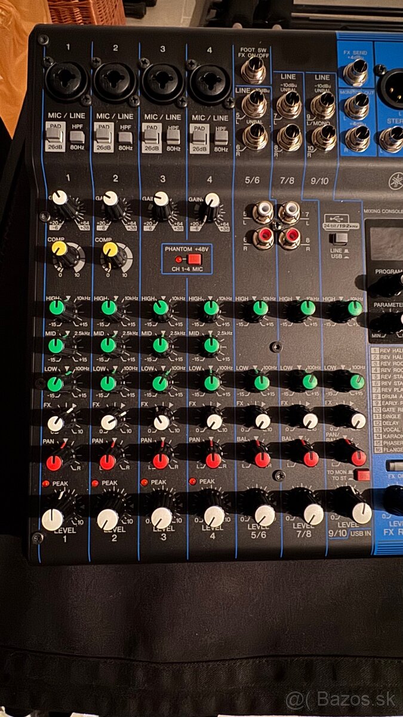Adjust the channel 5/6 HIGH EQ knob

(x=260, y=308)
